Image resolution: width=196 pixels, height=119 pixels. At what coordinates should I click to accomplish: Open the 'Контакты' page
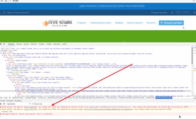[151, 23]
